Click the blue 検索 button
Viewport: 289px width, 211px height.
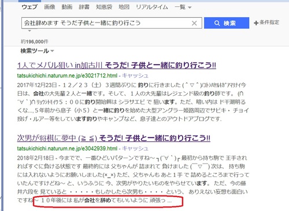(227, 23)
